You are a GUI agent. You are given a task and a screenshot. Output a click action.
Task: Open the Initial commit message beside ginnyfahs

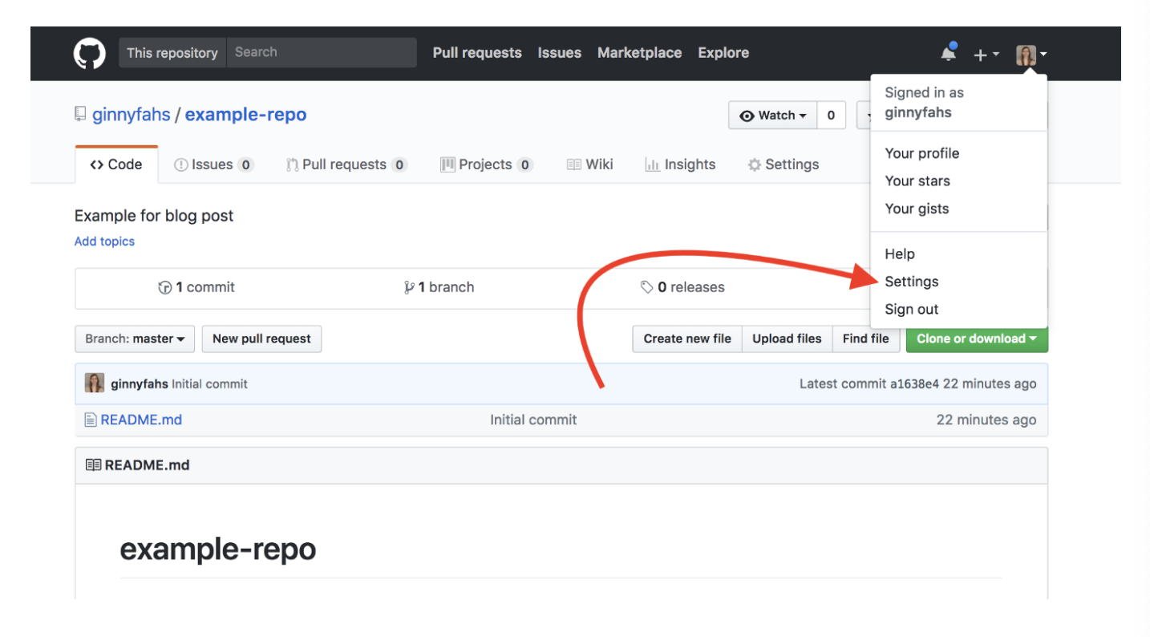click(x=210, y=384)
